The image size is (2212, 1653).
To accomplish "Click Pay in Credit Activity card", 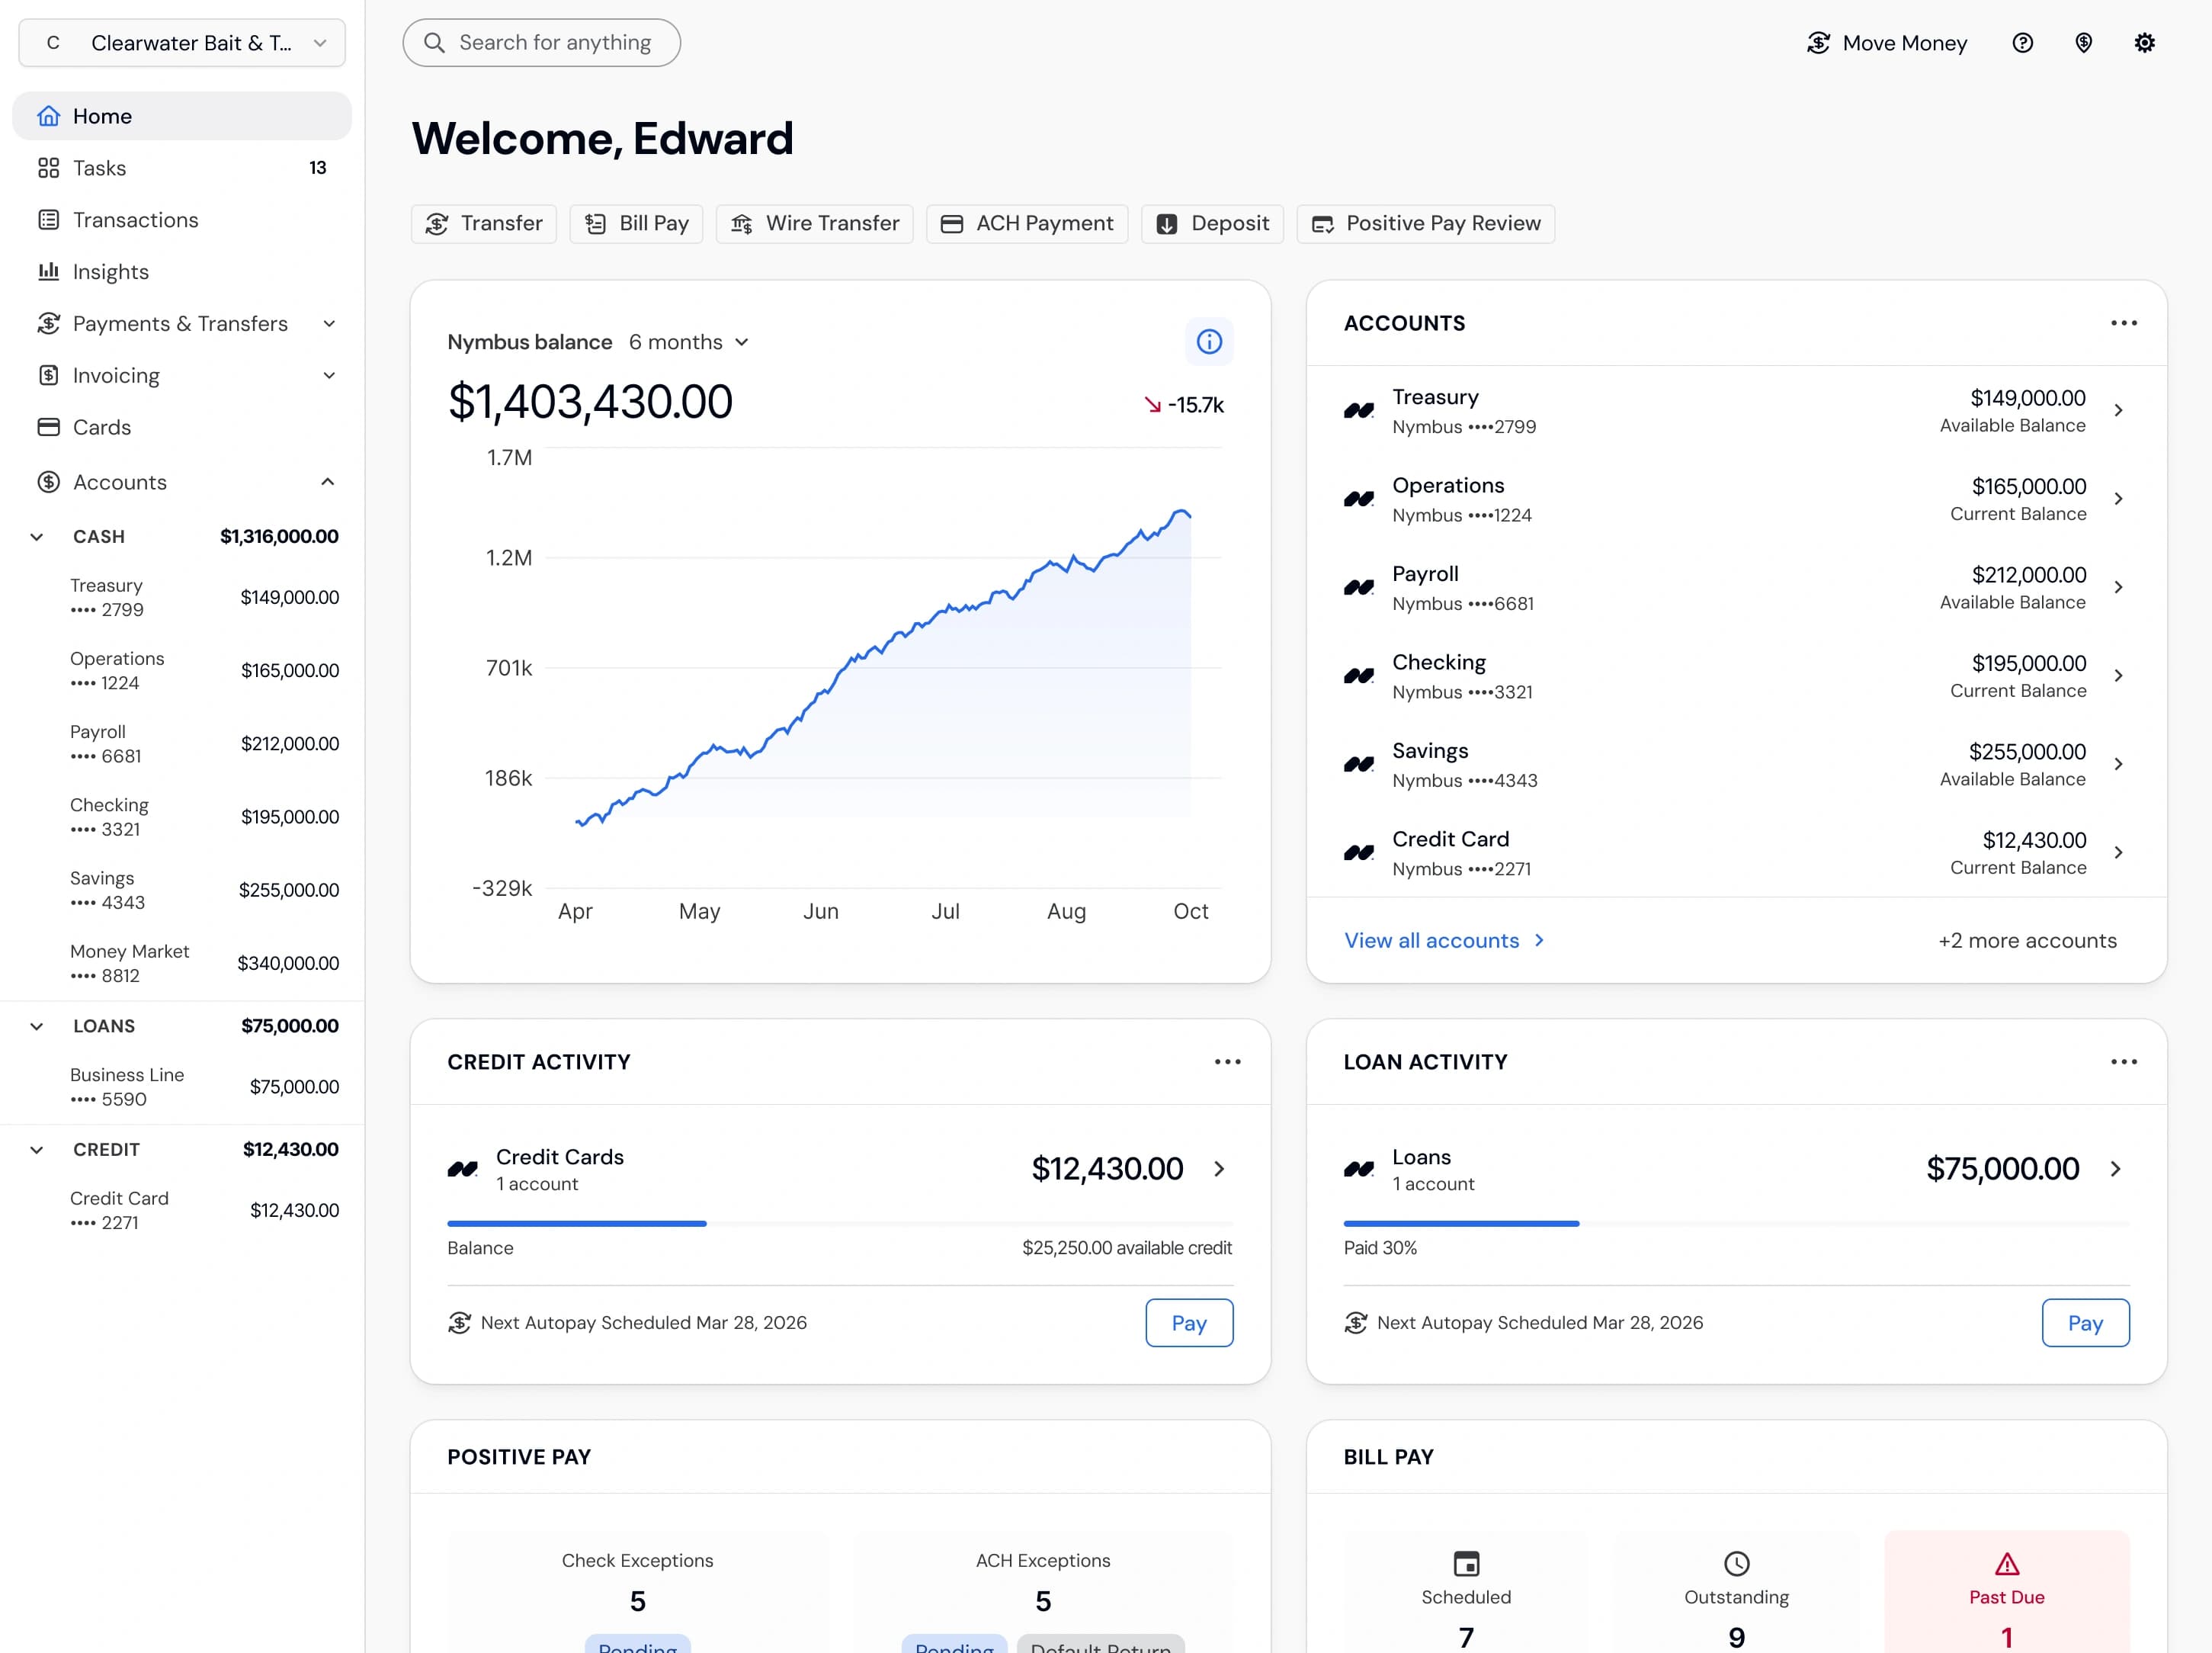I will pos(1189,1323).
